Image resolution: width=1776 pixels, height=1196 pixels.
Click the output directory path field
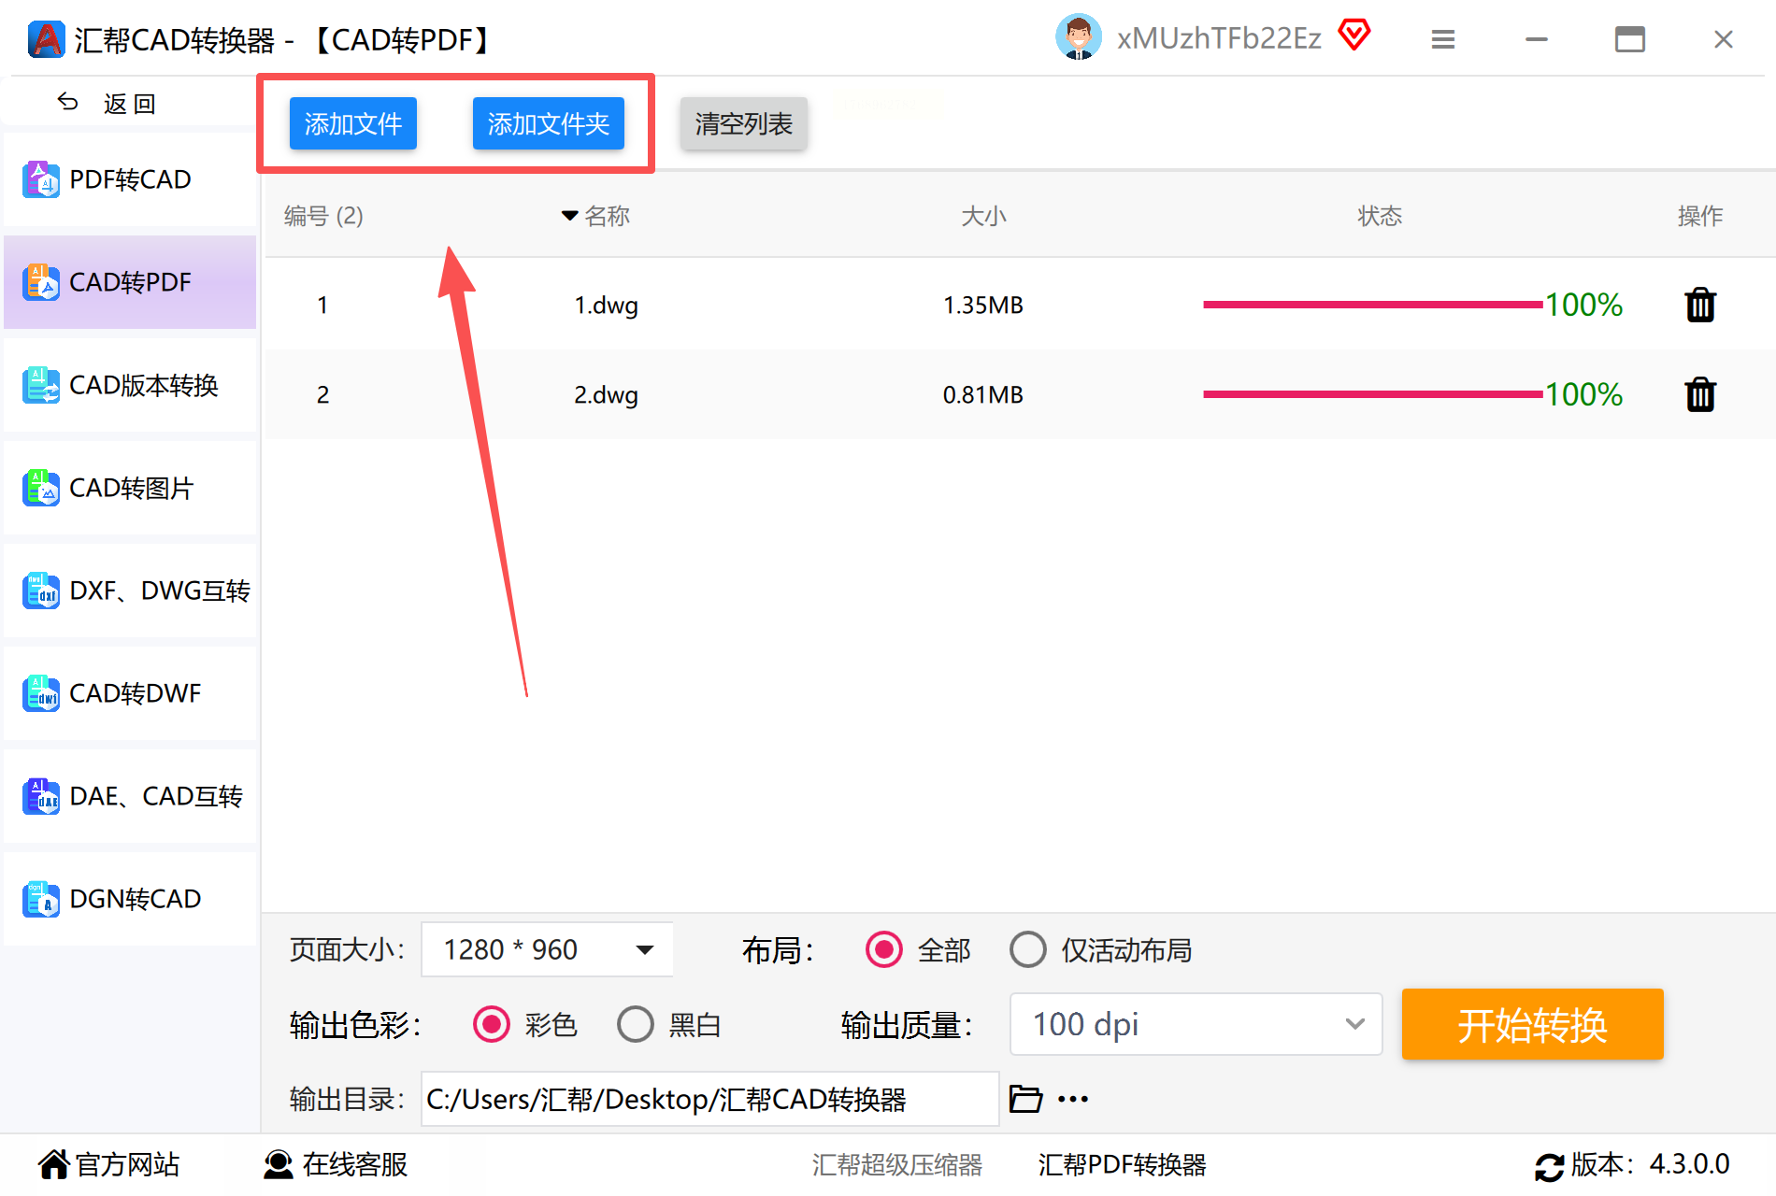709,1099
